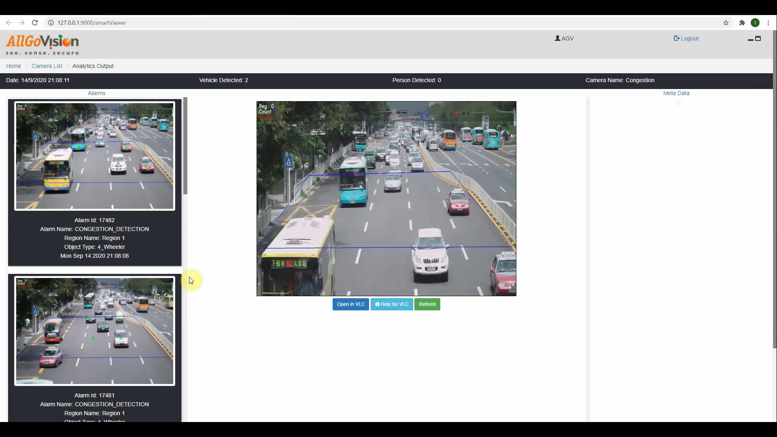The width and height of the screenshot is (777, 437).
Task: Open the green profile avatar
Action: [755, 23]
